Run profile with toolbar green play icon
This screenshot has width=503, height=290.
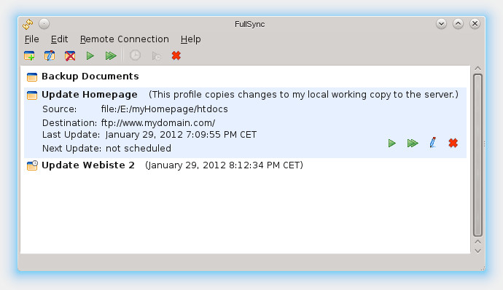click(x=90, y=56)
